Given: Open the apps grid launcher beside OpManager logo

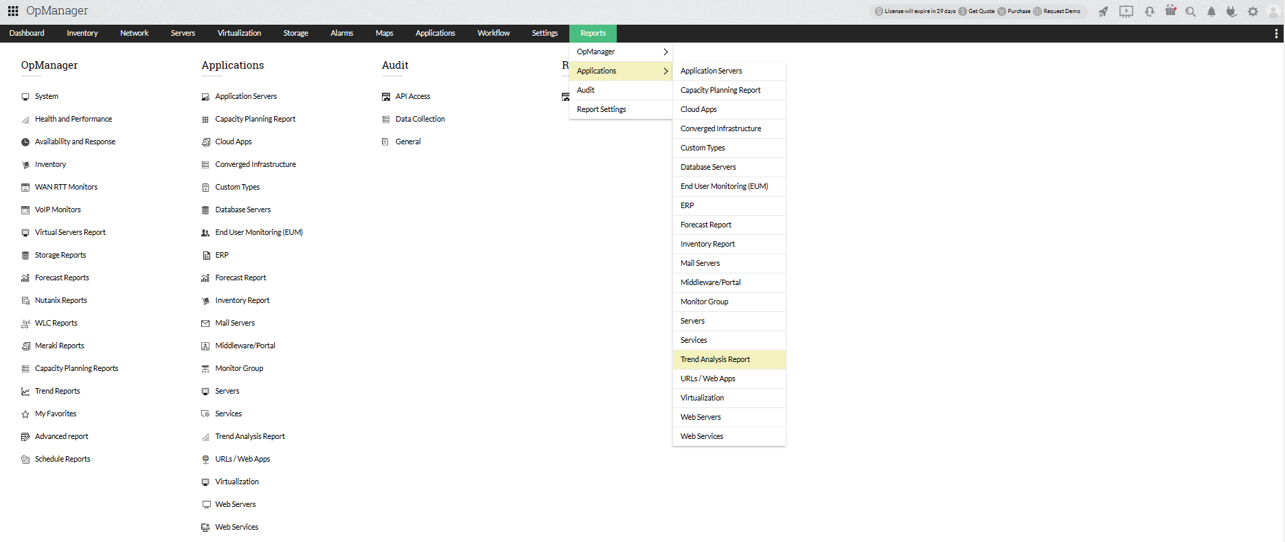Looking at the screenshot, I should tap(13, 11).
